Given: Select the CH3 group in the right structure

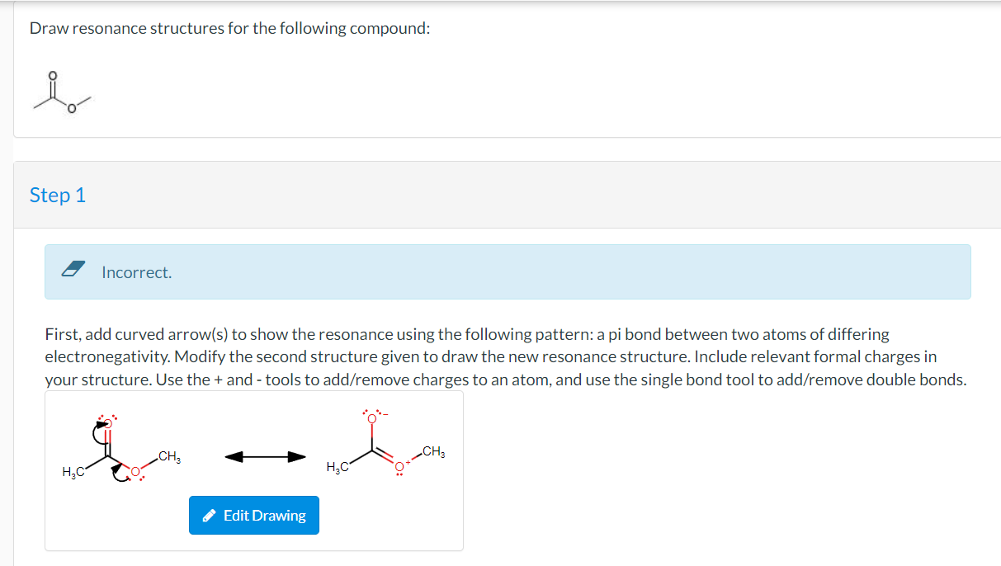Looking at the screenshot, I should tap(433, 452).
